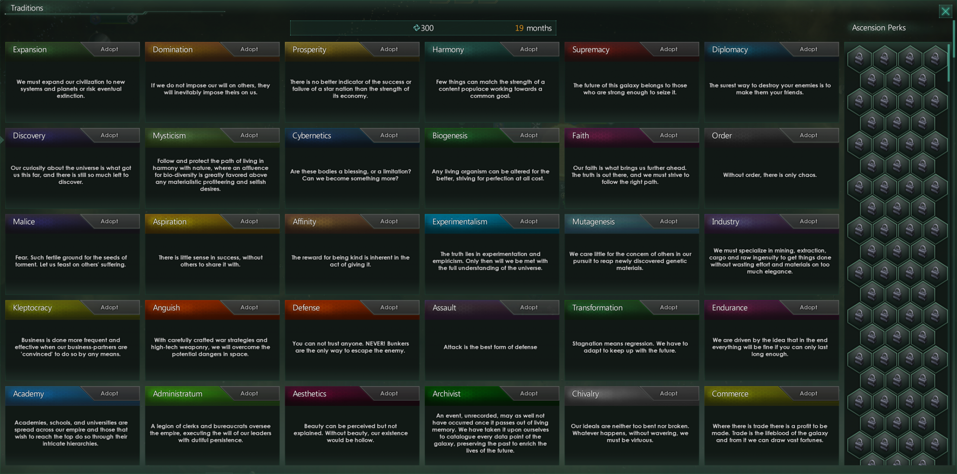Adopt the Expansion tradition
This screenshot has height=474, width=957.
110,49
